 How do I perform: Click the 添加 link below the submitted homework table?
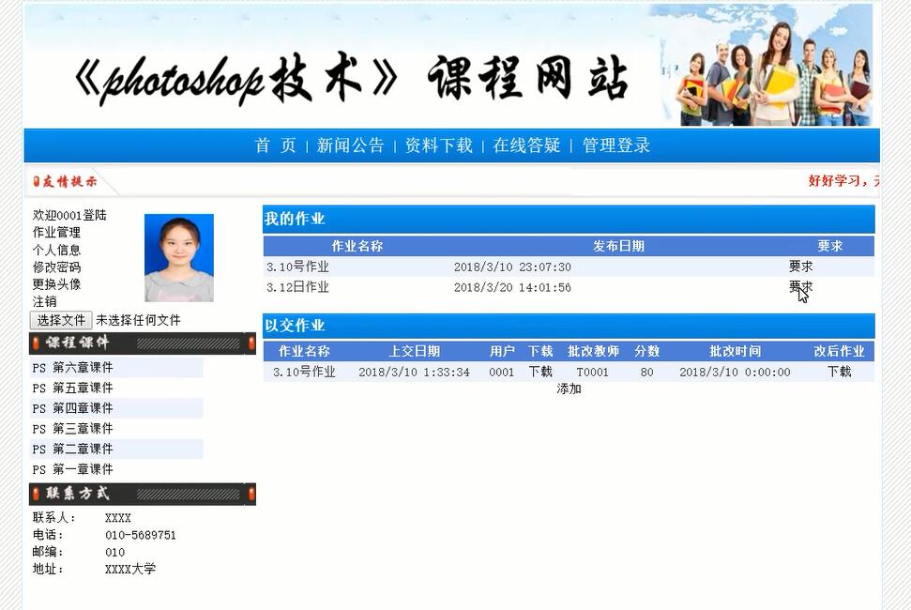tap(568, 388)
